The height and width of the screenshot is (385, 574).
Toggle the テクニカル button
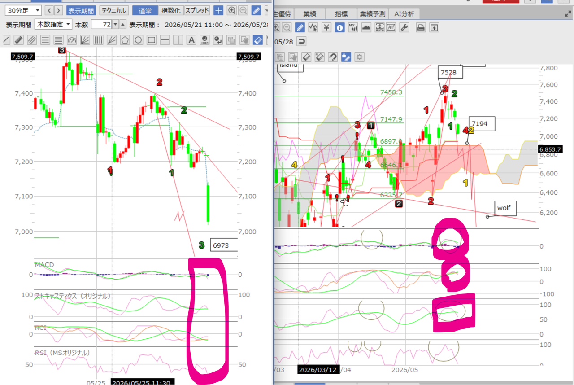[x=114, y=10]
